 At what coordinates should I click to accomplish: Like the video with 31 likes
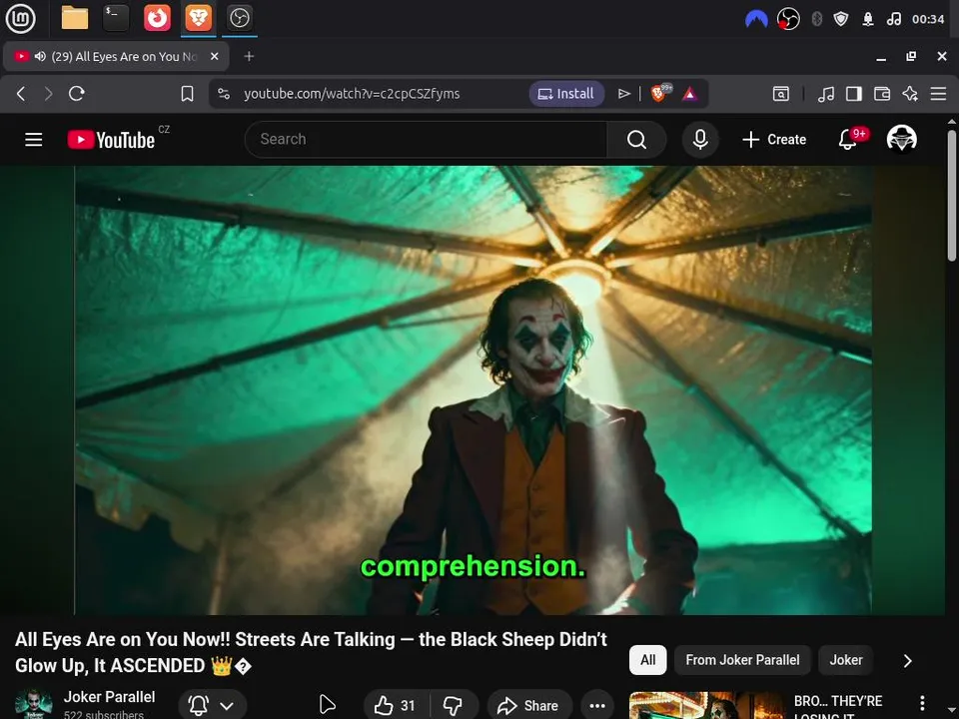397,706
